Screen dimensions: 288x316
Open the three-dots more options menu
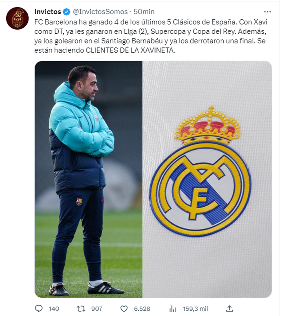[x=267, y=12]
